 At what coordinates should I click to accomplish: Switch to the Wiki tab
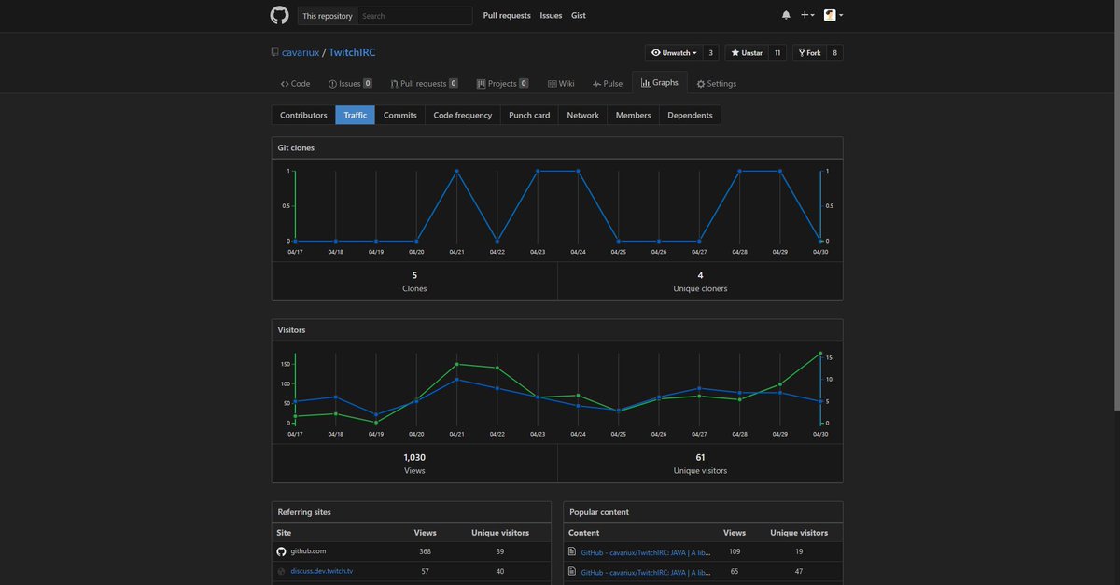click(561, 83)
